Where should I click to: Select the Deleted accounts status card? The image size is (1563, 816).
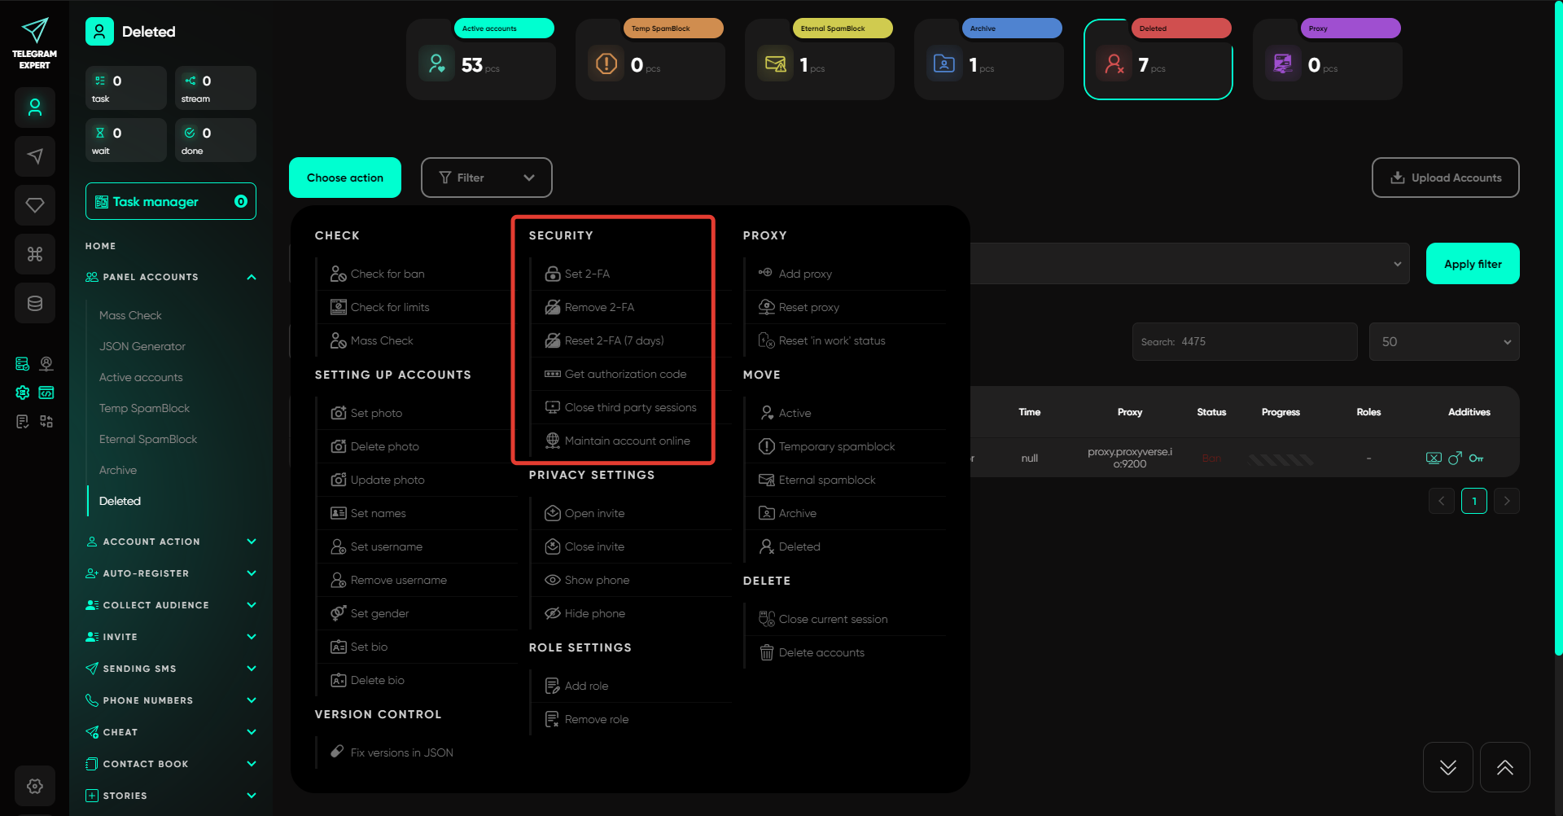point(1158,60)
